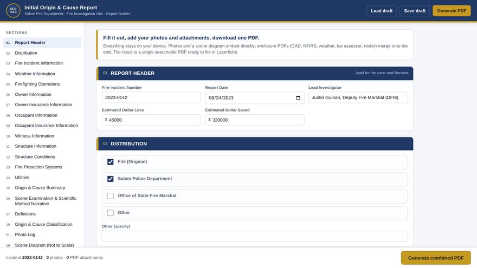Select Utilities in the sidebar
477x268 pixels.
[42, 178]
